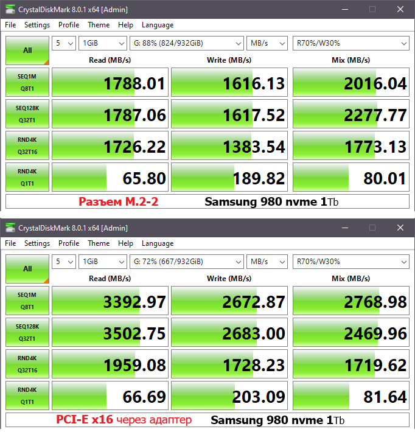Screen dimensions: 415x432
Task: Start RND4K Q1T1 test in top window
Action: click(27, 177)
